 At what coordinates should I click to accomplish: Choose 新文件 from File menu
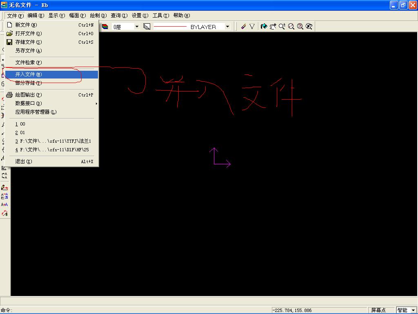tap(52, 25)
